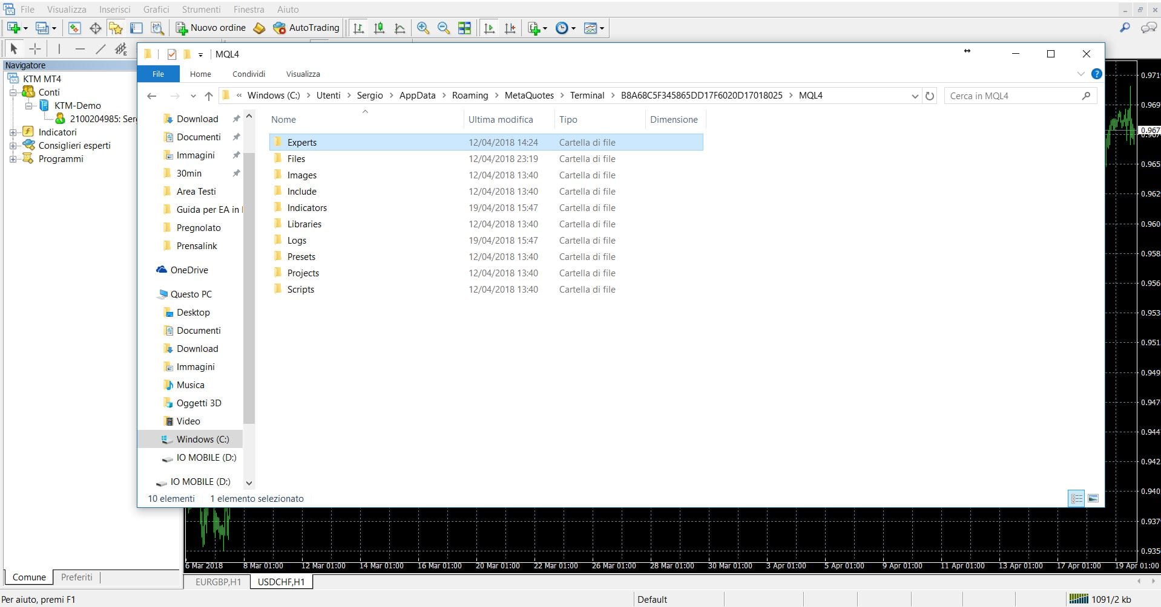Open the Strumenti menu
The width and height of the screenshot is (1161, 607).
tap(201, 9)
